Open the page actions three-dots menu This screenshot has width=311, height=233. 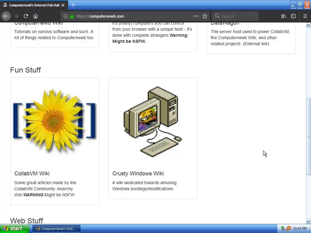pyautogui.click(x=196, y=16)
